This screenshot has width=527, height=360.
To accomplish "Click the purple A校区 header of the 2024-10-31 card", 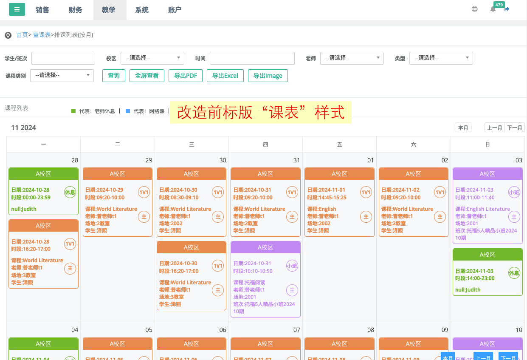I will tap(265, 247).
